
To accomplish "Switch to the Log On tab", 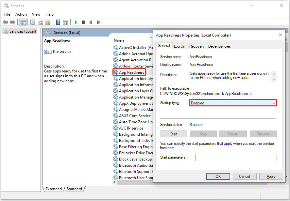I will 179,46.
